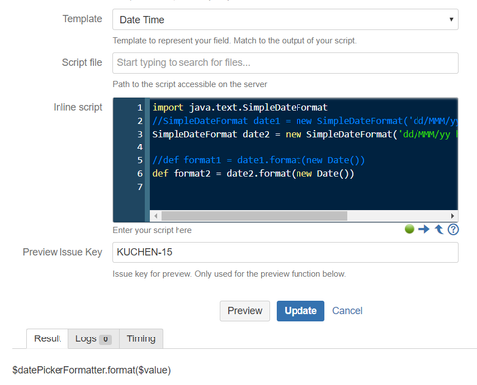Cancel editing via the Cancel link
Screen dimensions: 477x385
[x=347, y=311]
